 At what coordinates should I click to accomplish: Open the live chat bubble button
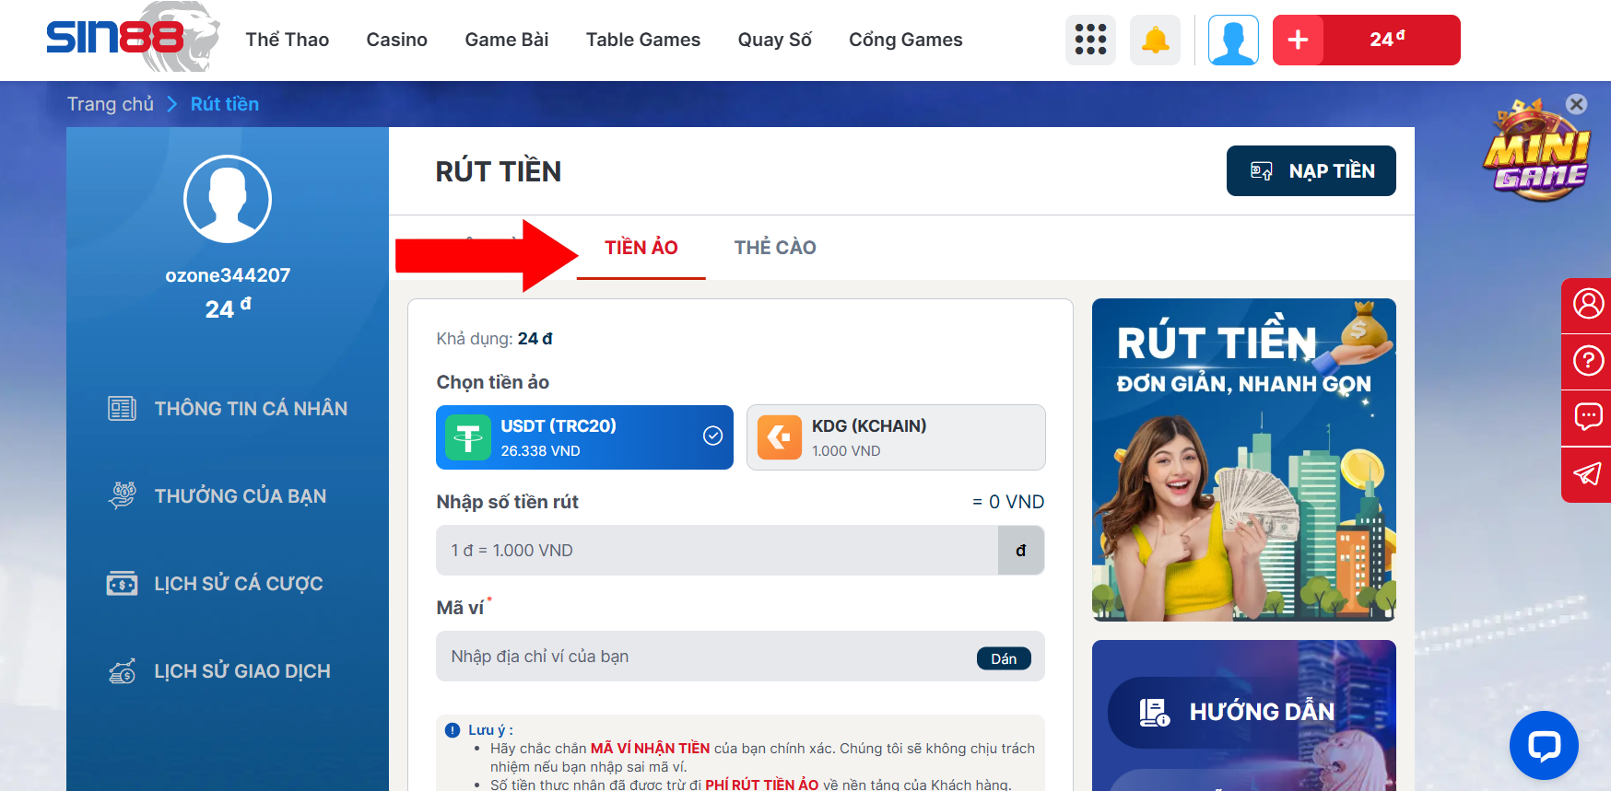click(1544, 745)
